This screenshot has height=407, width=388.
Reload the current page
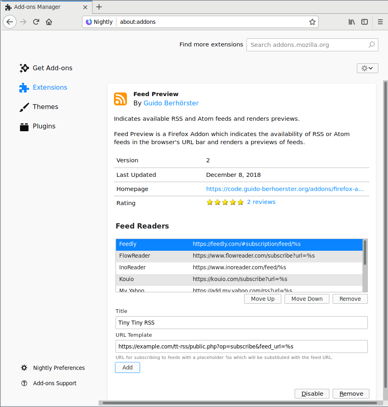pos(36,22)
